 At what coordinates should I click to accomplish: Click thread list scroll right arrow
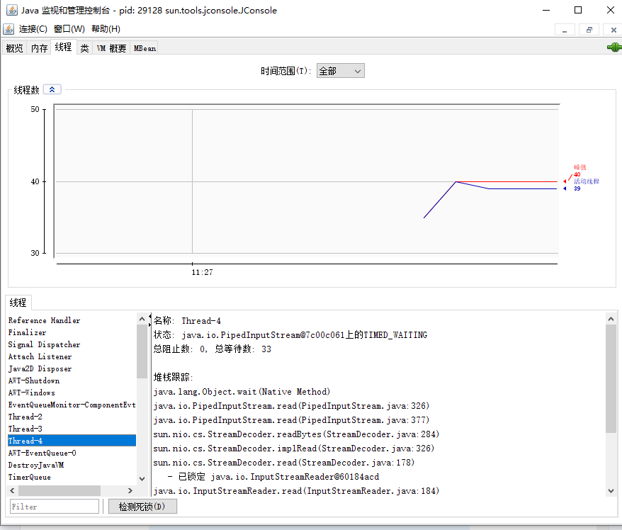130,491
